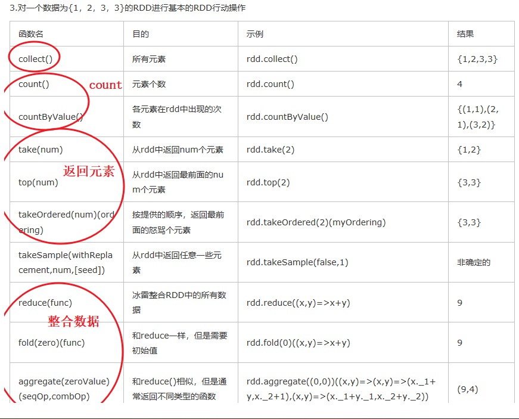This screenshot has height=419, width=519.
Task: Click the takeOrdered(num)(ordering) function cell
Action: [66, 222]
